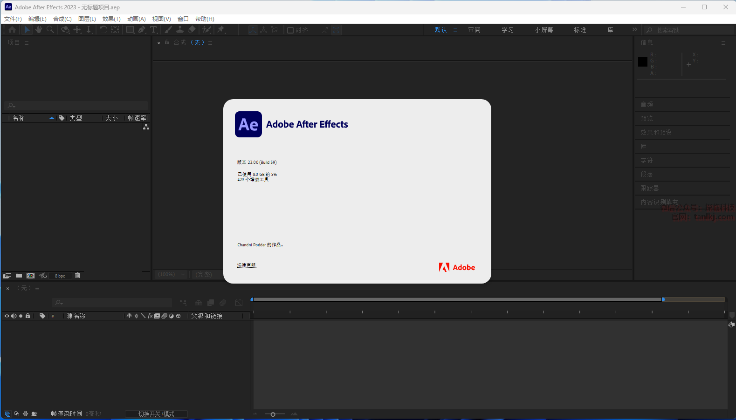The height and width of the screenshot is (420, 736).
Task: Switch to the 学习 workspace tab
Action: [508, 30]
